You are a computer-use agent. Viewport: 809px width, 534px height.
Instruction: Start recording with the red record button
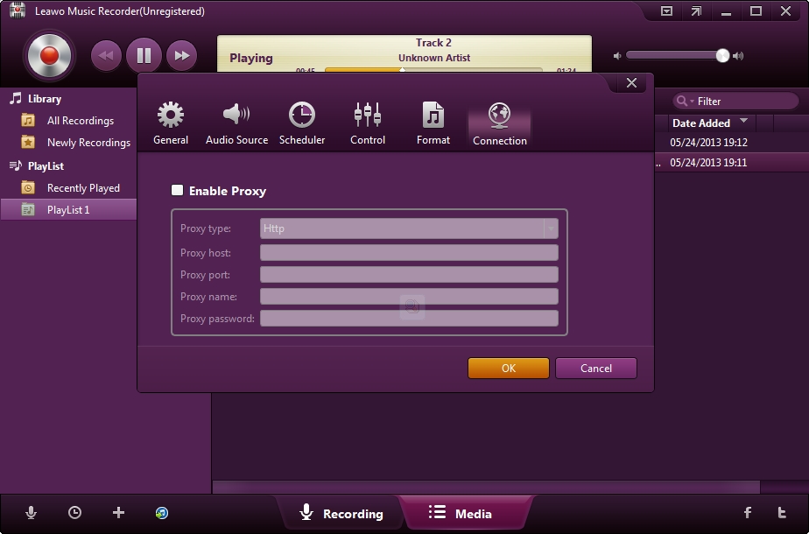pyautogui.click(x=50, y=56)
